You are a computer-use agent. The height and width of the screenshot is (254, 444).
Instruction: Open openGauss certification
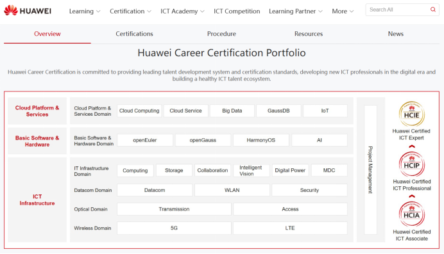(x=203, y=140)
